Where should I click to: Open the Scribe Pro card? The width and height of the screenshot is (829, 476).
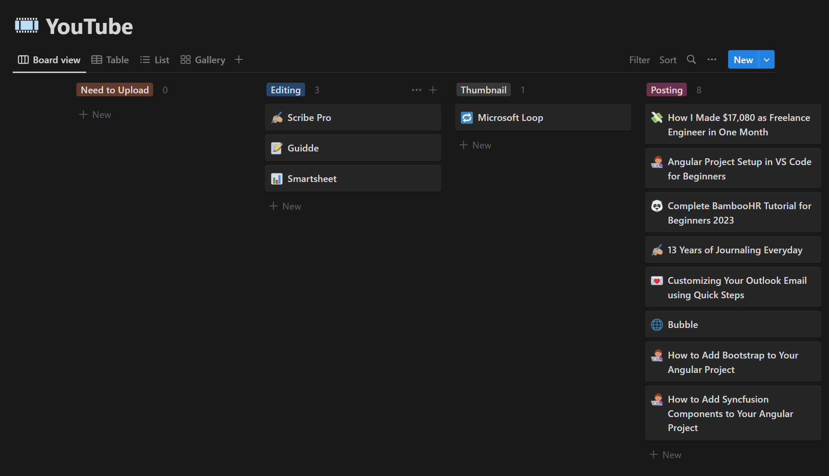click(x=353, y=118)
